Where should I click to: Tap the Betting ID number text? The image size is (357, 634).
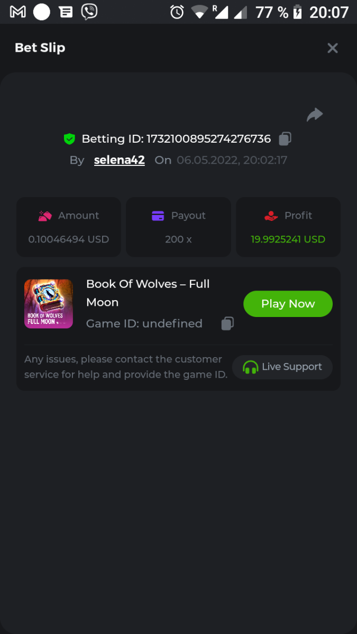click(x=208, y=139)
